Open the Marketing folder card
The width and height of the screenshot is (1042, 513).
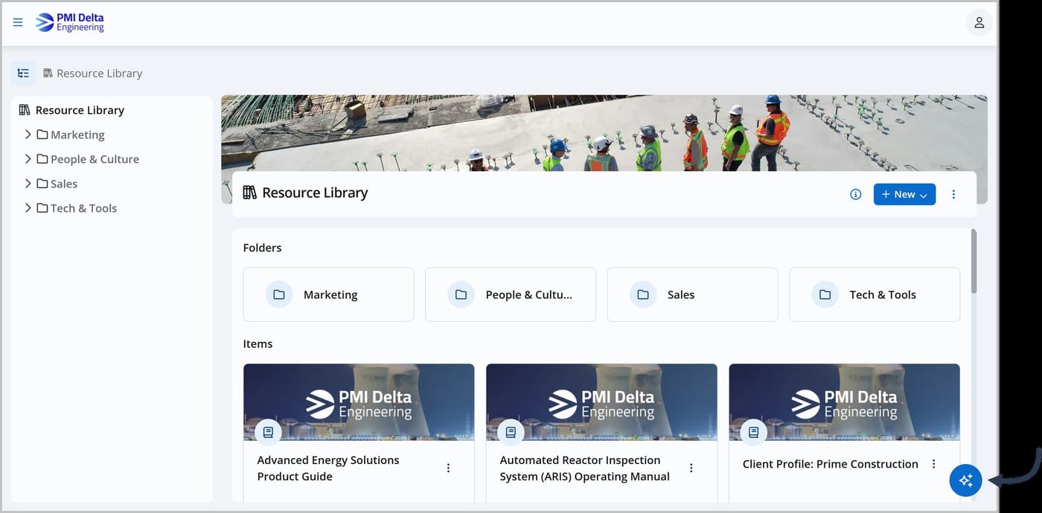point(328,294)
